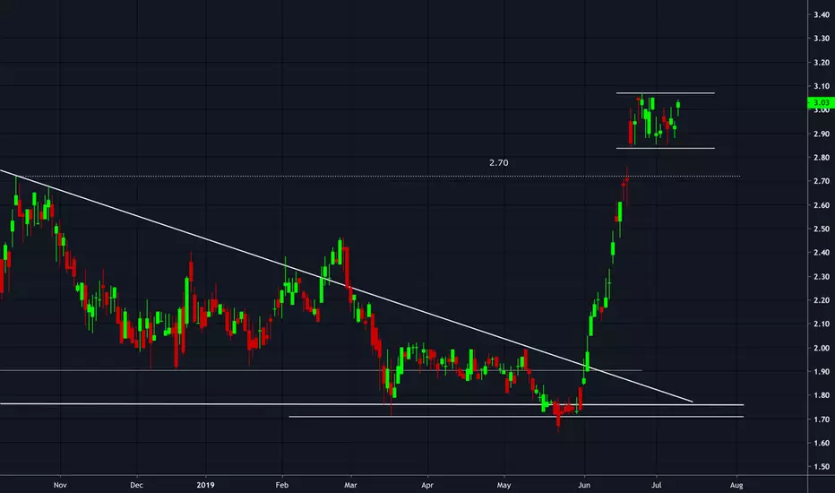Click the Feb label on time axis
Image resolution: width=835 pixels, height=493 pixels.
point(281,485)
